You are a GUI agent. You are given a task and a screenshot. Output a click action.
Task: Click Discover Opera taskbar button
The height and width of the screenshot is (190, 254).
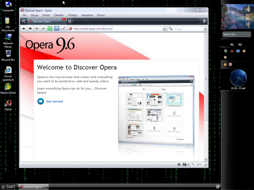point(33,187)
